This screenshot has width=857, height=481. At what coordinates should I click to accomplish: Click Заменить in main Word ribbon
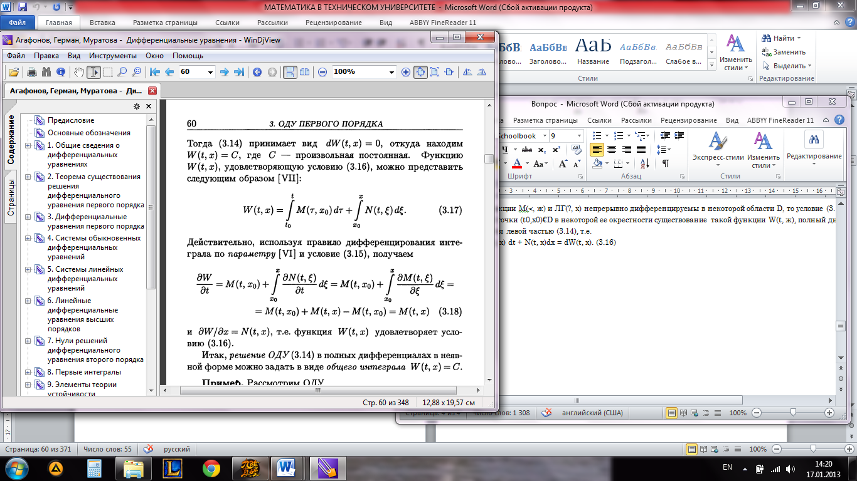(784, 52)
